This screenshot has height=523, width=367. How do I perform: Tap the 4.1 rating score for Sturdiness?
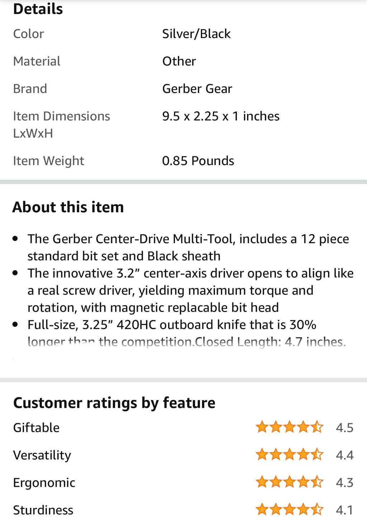pos(344,510)
